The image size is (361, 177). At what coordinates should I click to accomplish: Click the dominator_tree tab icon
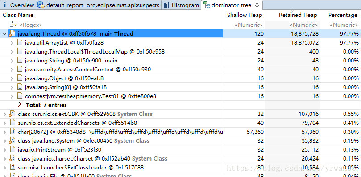click(207, 5)
